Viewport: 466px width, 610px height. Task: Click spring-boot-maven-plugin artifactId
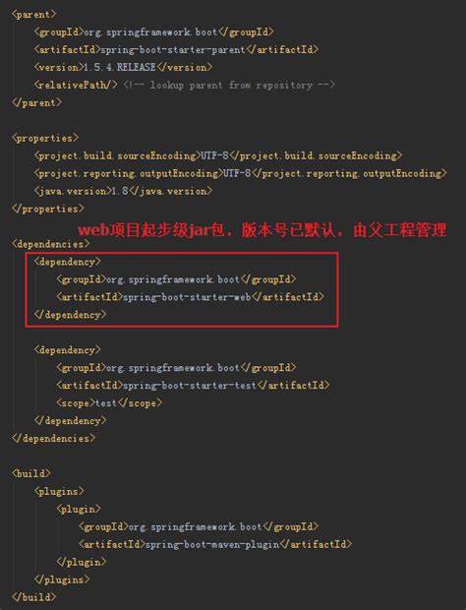pyautogui.click(x=212, y=544)
